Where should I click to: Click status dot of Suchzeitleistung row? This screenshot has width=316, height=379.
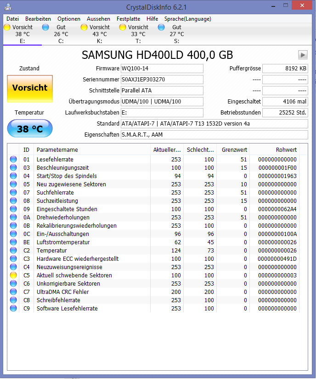pos(13,201)
